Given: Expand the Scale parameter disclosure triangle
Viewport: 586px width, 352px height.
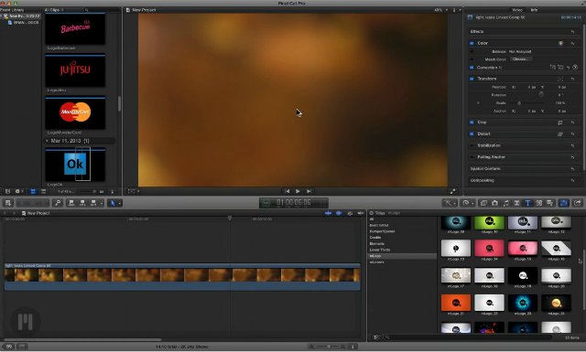Looking at the screenshot, I should tap(478, 103).
